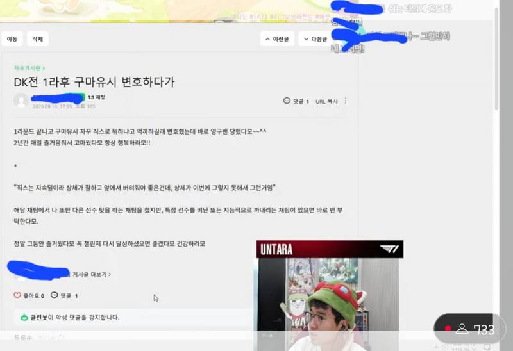Click the comment bubble icon near URL 복사

pyautogui.click(x=287, y=101)
